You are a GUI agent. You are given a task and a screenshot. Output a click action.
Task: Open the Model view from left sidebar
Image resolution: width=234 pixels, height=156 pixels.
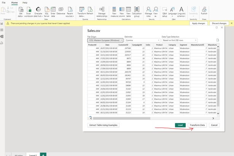click(2, 36)
